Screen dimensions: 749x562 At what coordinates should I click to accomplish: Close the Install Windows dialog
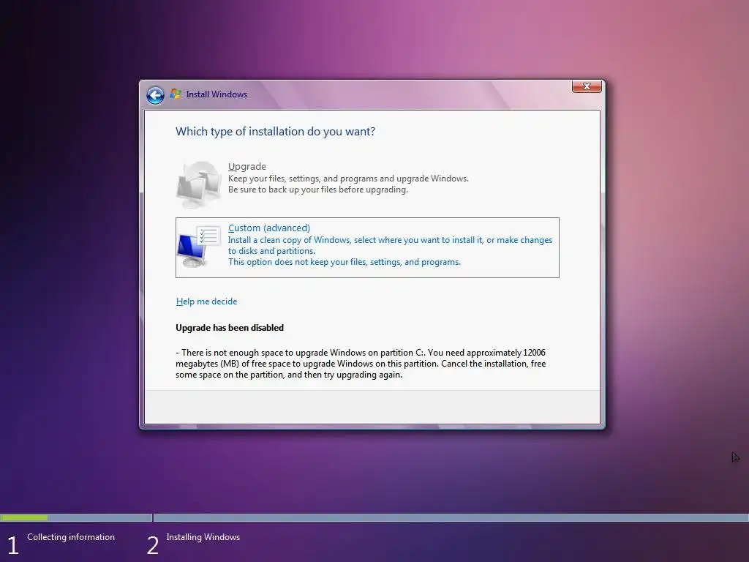coord(587,86)
